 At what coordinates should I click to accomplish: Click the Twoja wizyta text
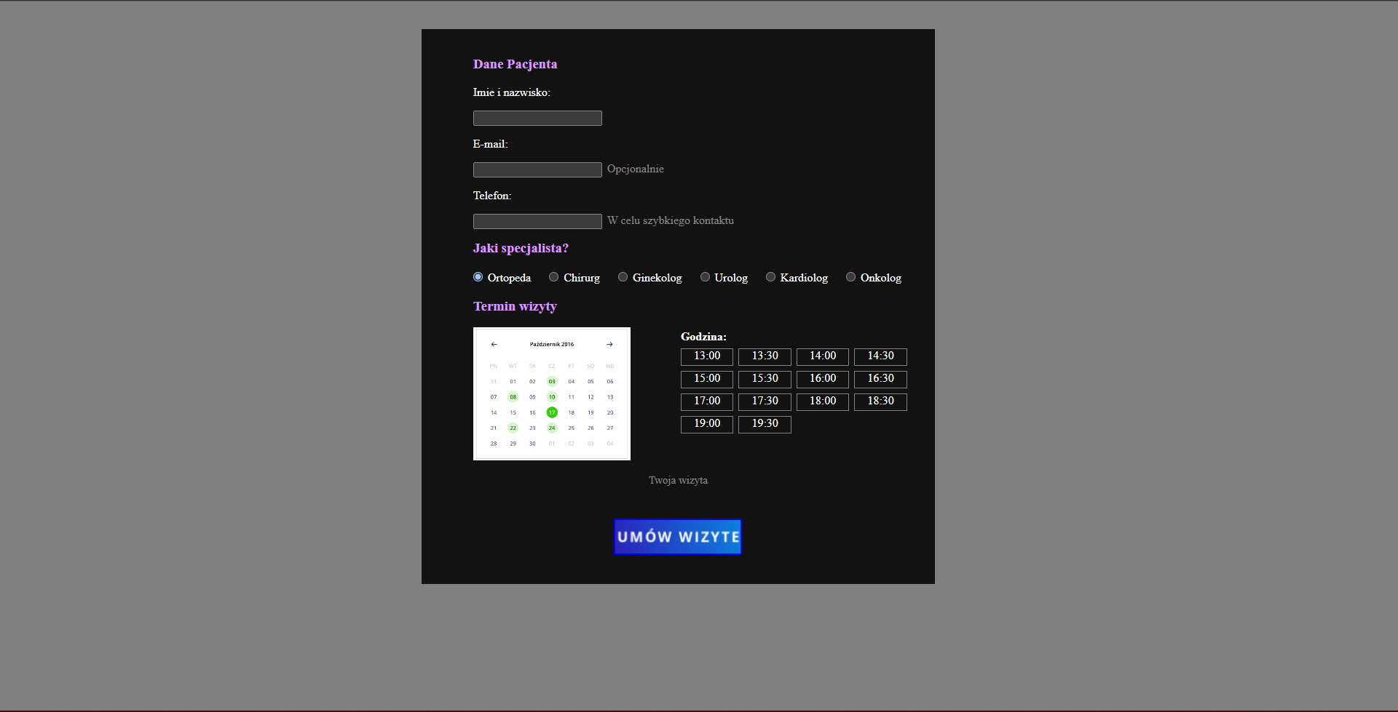(678, 480)
